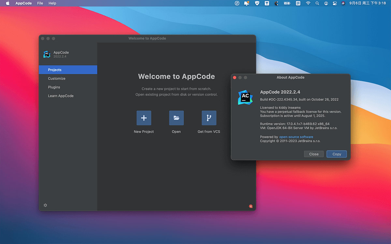Click the display notification icon in menu bar
Viewport: 391px width, 244px height.
247,3
